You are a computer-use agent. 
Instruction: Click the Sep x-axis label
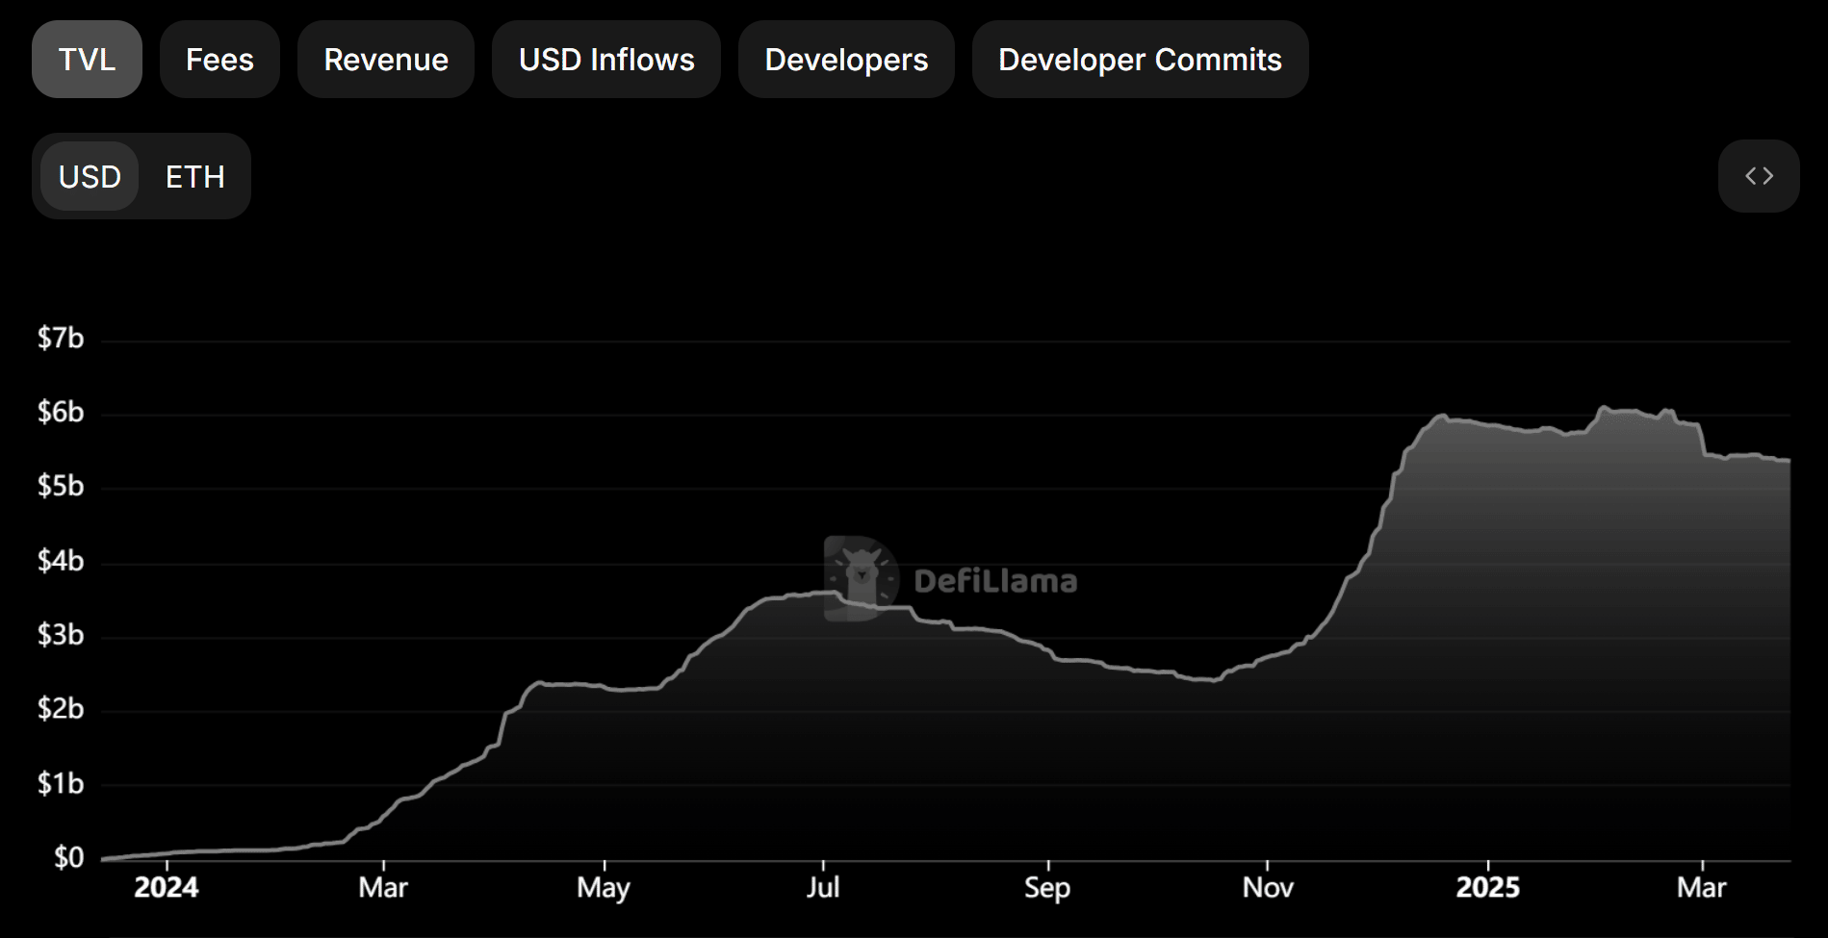(x=1047, y=887)
